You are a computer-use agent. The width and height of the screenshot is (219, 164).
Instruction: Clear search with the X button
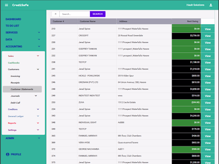pyautogui.click(x=56, y=14)
